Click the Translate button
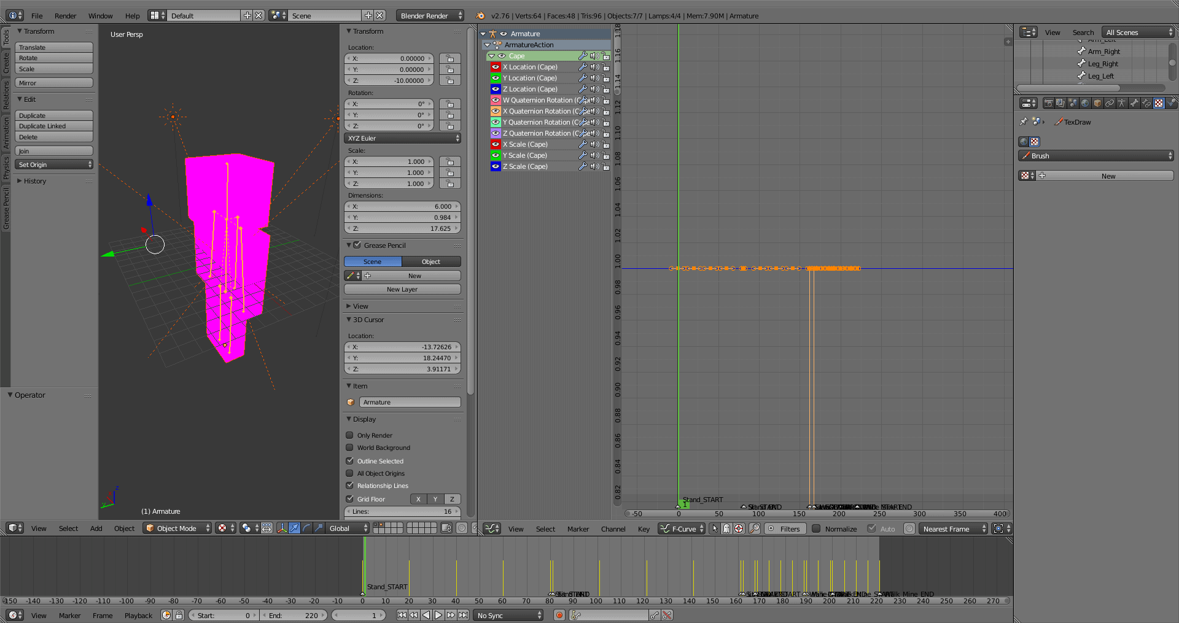Screen dimensions: 1179x623 pos(54,47)
